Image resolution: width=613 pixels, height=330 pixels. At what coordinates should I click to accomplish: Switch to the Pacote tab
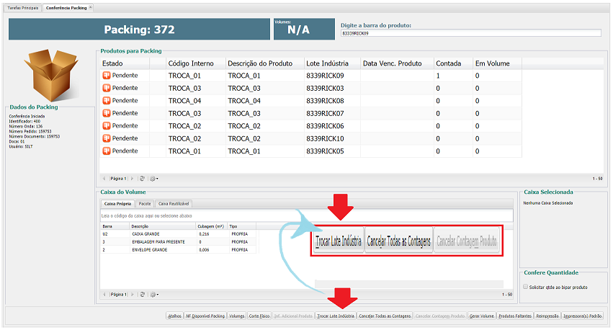point(145,204)
